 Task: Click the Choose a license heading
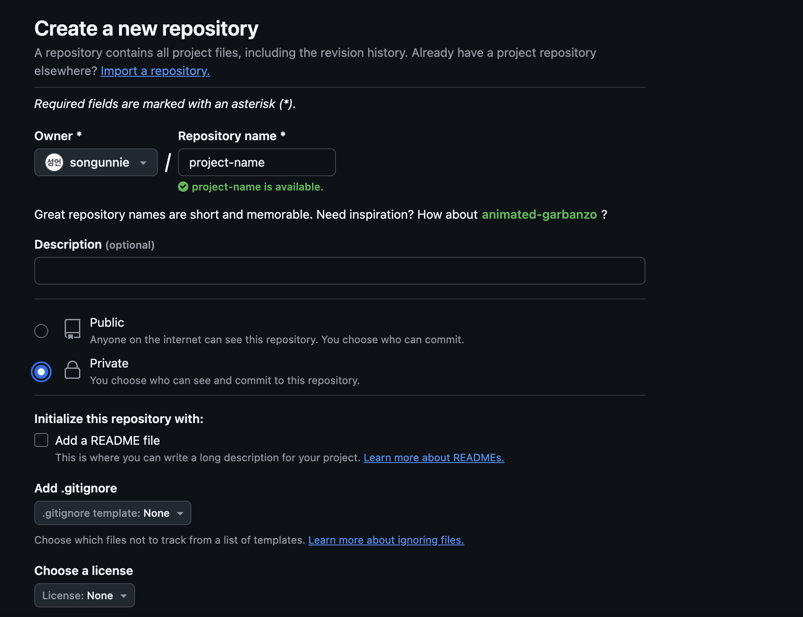click(x=83, y=571)
